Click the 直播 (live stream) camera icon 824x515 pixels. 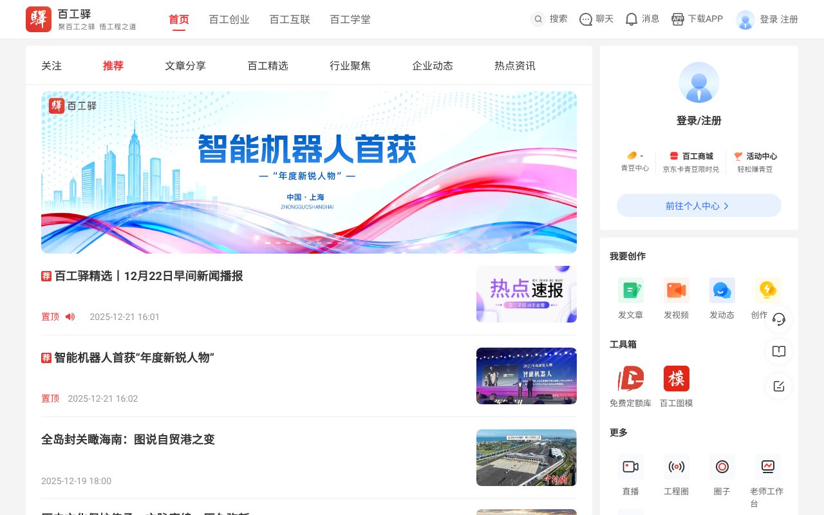pyautogui.click(x=631, y=467)
